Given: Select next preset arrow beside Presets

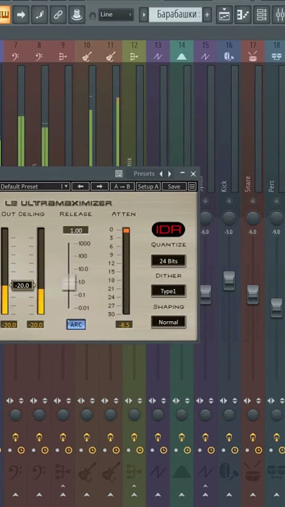Looking at the screenshot, I should coord(170,174).
